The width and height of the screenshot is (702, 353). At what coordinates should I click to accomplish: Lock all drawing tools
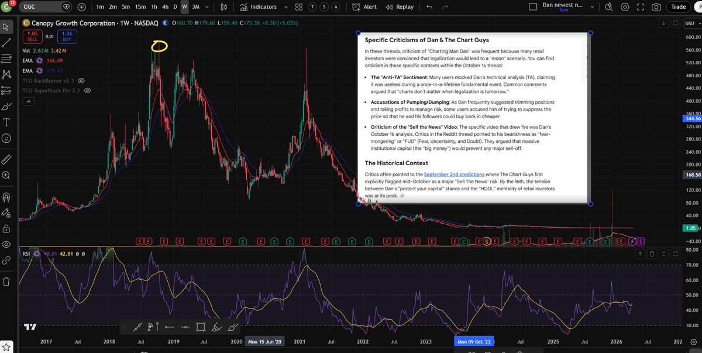click(x=6, y=228)
